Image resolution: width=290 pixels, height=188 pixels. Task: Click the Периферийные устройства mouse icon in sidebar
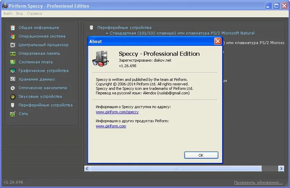13,105
